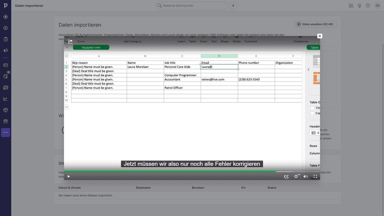Open video settings gear menu
Viewport: 384px width, 216px height.
click(297, 176)
